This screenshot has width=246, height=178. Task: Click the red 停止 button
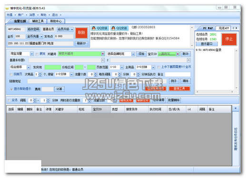229,39
